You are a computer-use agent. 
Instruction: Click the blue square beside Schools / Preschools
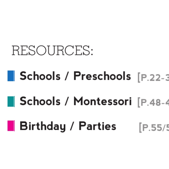click(x=11, y=76)
